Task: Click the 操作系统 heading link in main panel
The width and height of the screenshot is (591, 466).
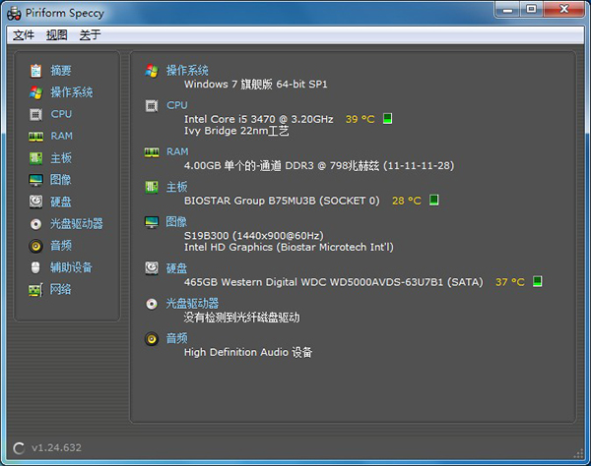Action: [187, 71]
